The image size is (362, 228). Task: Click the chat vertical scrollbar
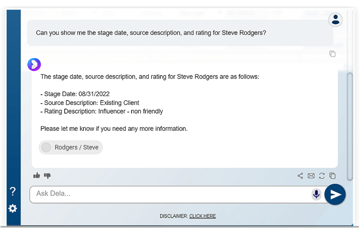350,125
